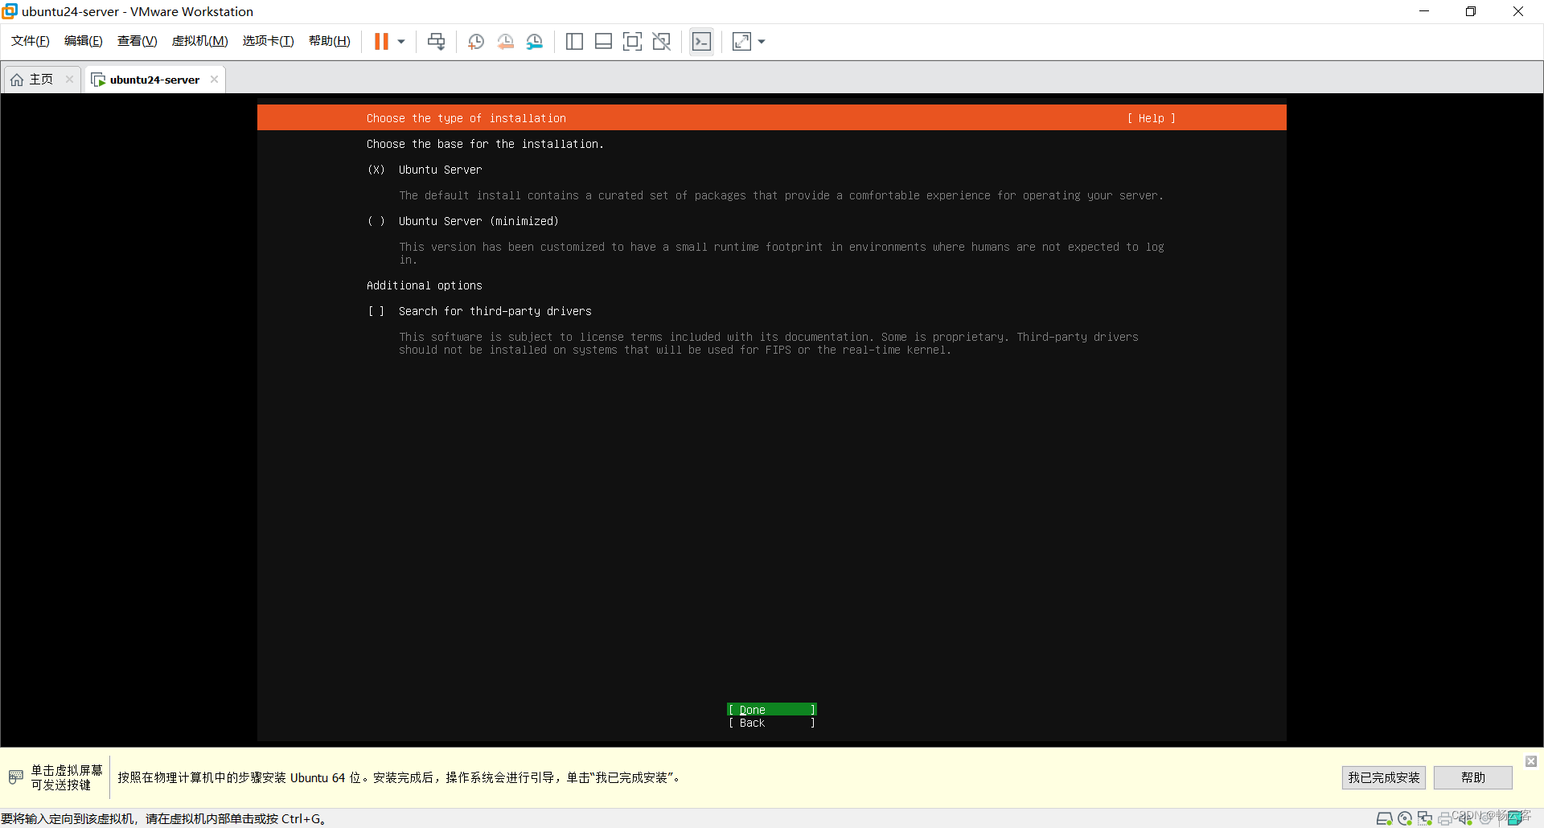Click the 'small runtime footprint' description text
The image size is (1544, 828).
coord(782,253)
